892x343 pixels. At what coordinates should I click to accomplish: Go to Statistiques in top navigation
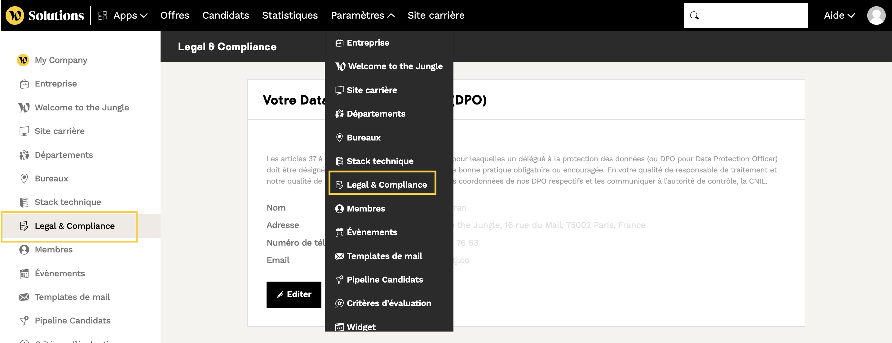coord(289,16)
